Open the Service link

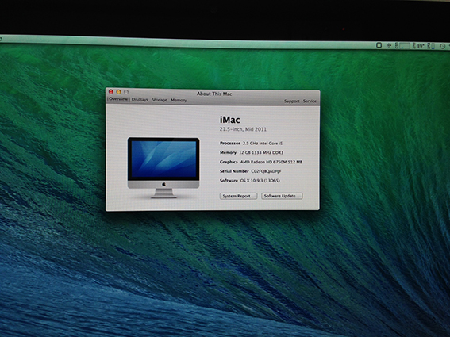point(310,101)
